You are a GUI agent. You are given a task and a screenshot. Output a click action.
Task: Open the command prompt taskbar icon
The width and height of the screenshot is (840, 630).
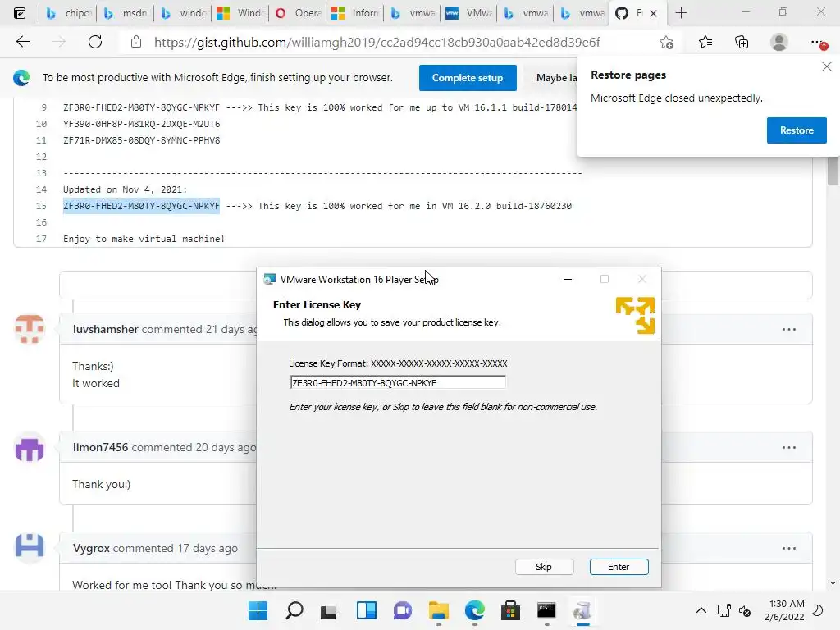546,610
